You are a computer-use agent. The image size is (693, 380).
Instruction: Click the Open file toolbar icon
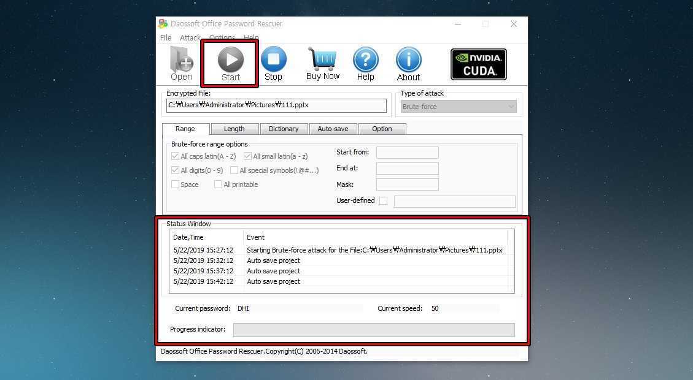pyautogui.click(x=181, y=64)
